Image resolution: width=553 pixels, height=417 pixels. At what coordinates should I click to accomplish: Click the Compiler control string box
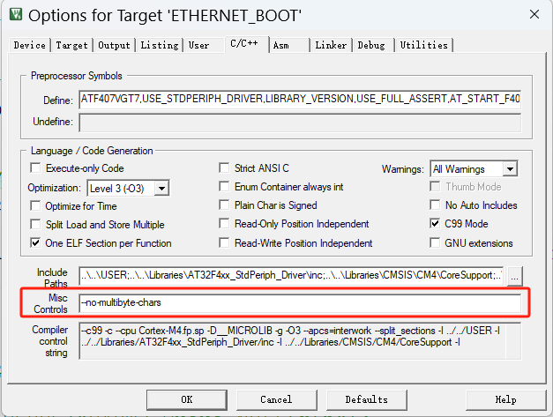pos(300,341)
